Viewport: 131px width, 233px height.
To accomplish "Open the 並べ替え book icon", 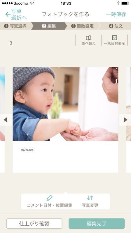I will point(89,38).
